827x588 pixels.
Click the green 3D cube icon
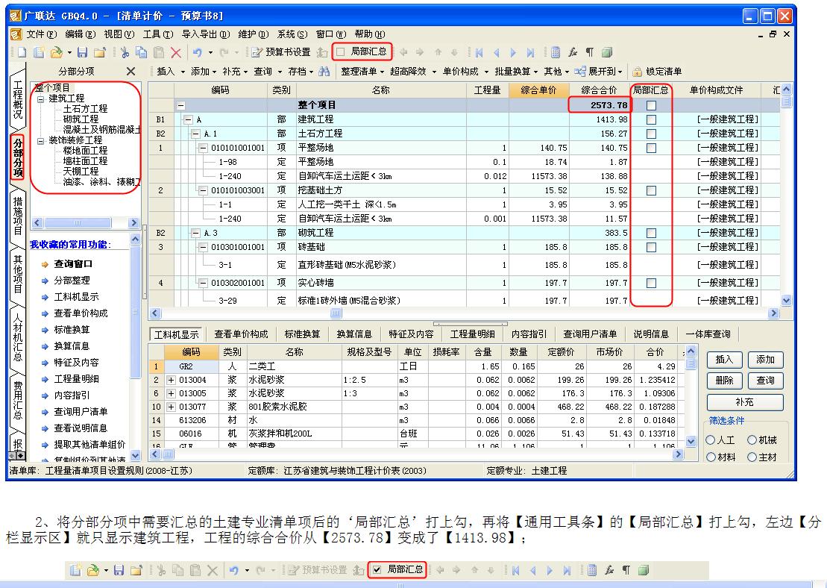point(607,52)
